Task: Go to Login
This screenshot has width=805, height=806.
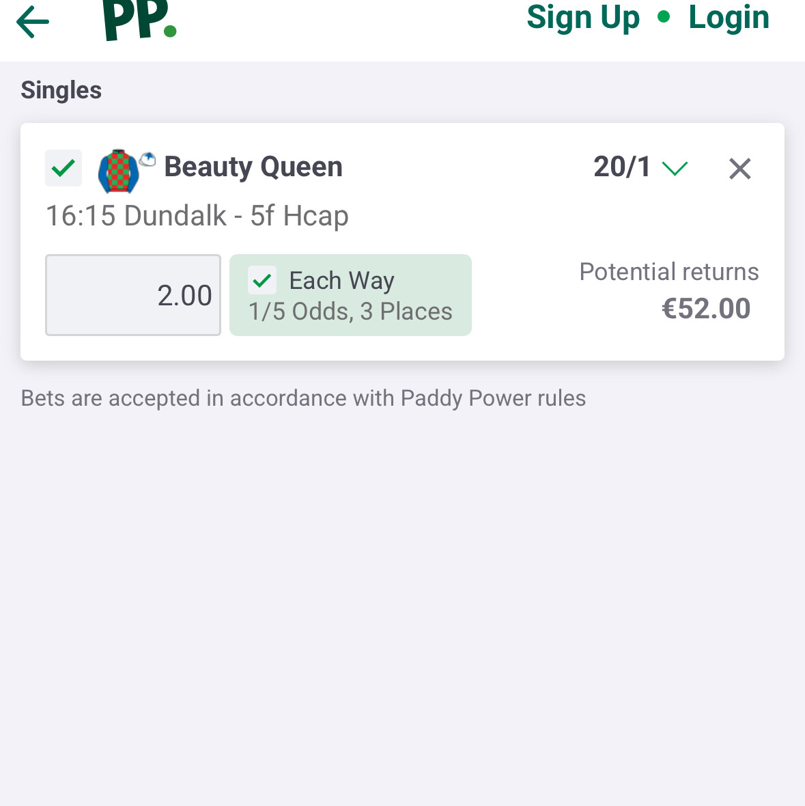Action: pyautogui.click(x=729, y=18)
